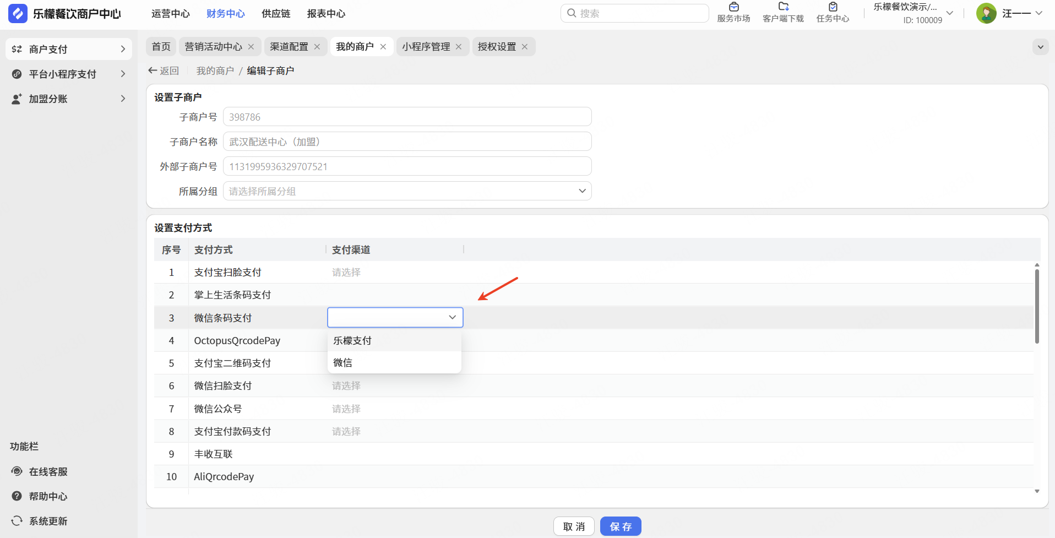The width and height of the screenshot is (1055, 538).
Task: Switch to the 渠道配置 tab
Action: coord(289,47)
